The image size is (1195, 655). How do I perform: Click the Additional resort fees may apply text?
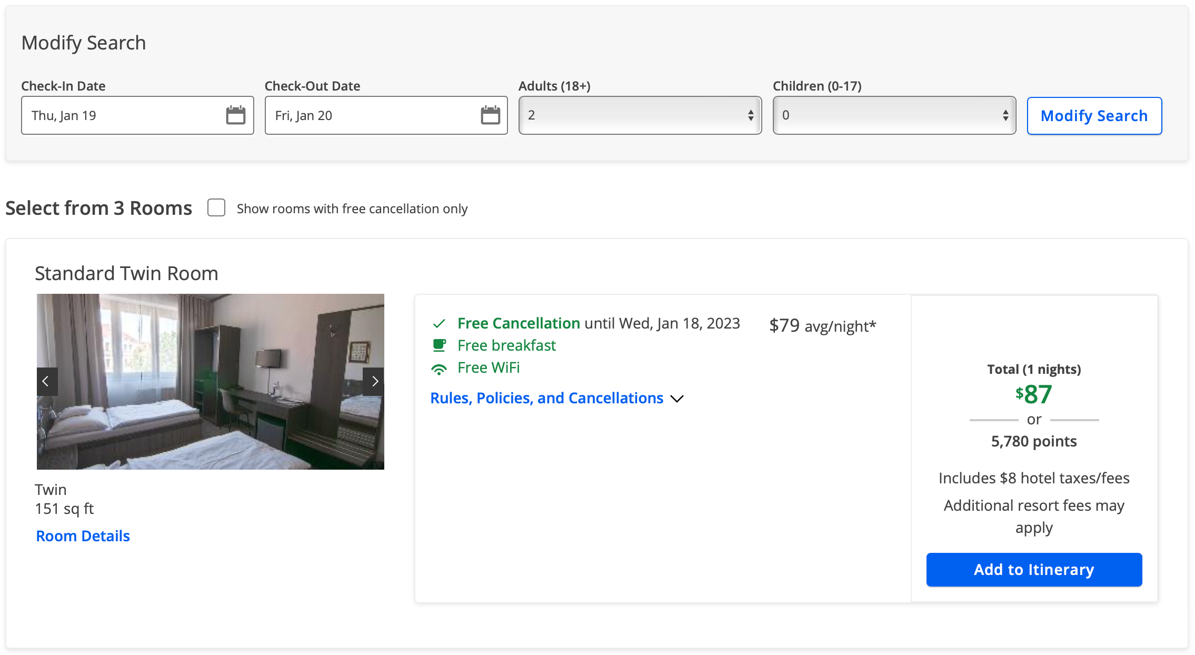[x=1034, y=517]
